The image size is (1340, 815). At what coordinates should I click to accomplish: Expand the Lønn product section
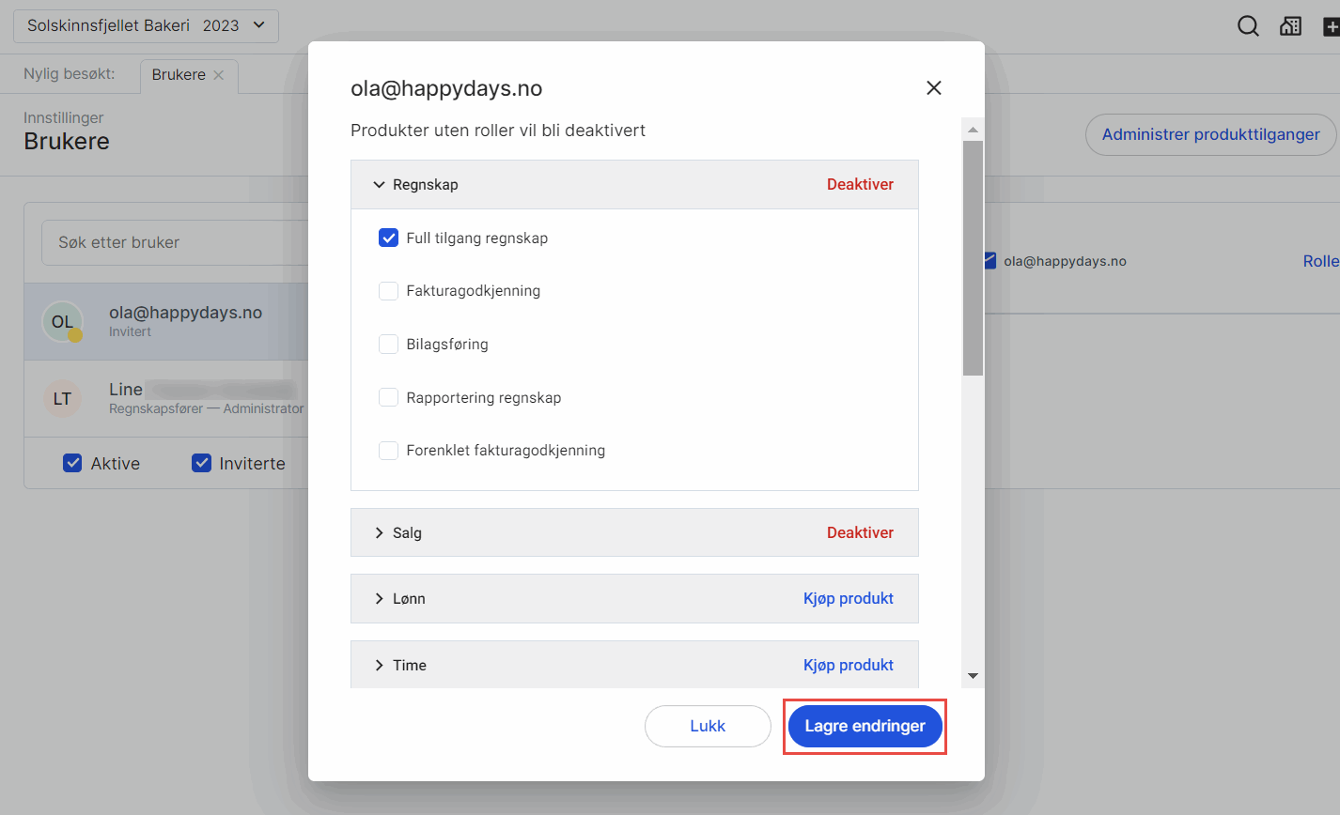click(380, 599)
